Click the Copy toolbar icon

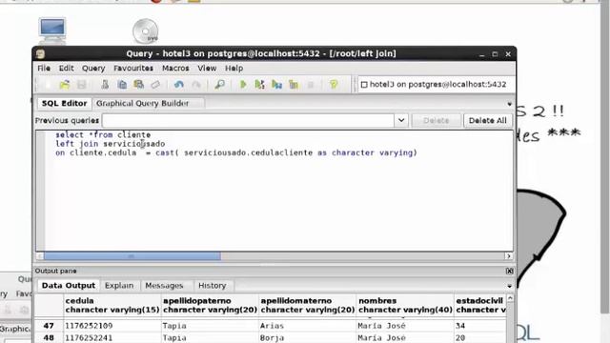point(122,85)
